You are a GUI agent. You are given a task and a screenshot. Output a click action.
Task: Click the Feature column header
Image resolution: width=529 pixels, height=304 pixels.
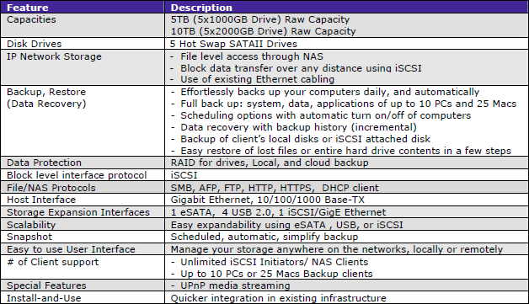(28, 8)
